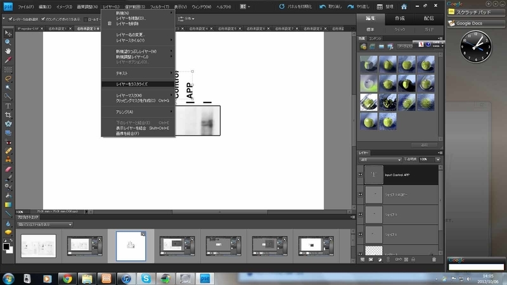Choose 'レイヤーをラスタライズ' from Layer menu
Image resolution: width=507 pixels, height=285 pixels.
coord(138,84)
